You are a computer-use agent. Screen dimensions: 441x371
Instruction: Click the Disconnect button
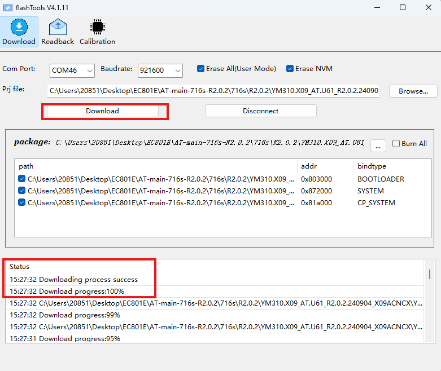coord(260,111)
